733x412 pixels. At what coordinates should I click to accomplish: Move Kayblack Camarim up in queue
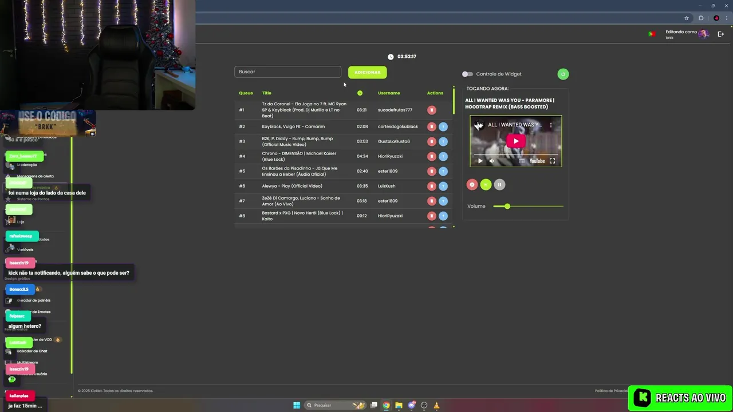point(443,126)
